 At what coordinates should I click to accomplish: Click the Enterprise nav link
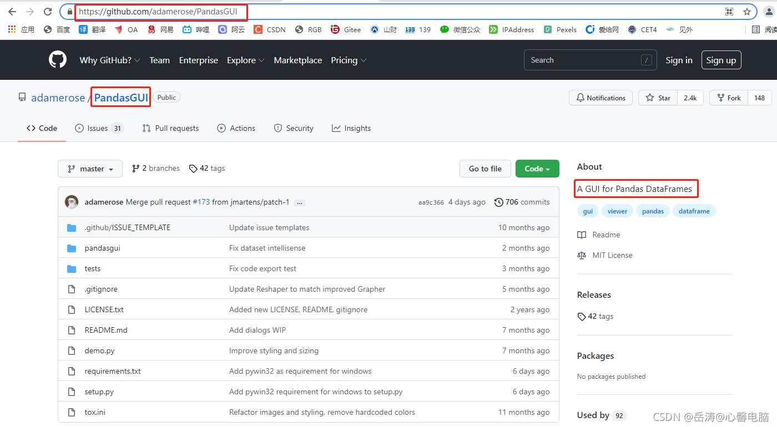pyautogui.click(x=198, y=60)
